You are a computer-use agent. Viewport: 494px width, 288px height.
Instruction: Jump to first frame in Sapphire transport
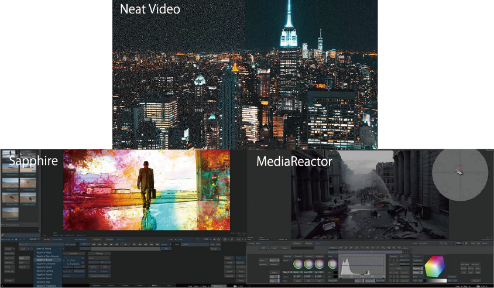[x=94, y=245]
